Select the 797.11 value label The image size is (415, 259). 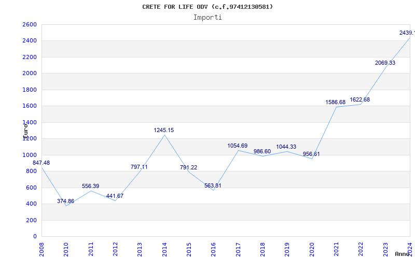click(139, 167)
